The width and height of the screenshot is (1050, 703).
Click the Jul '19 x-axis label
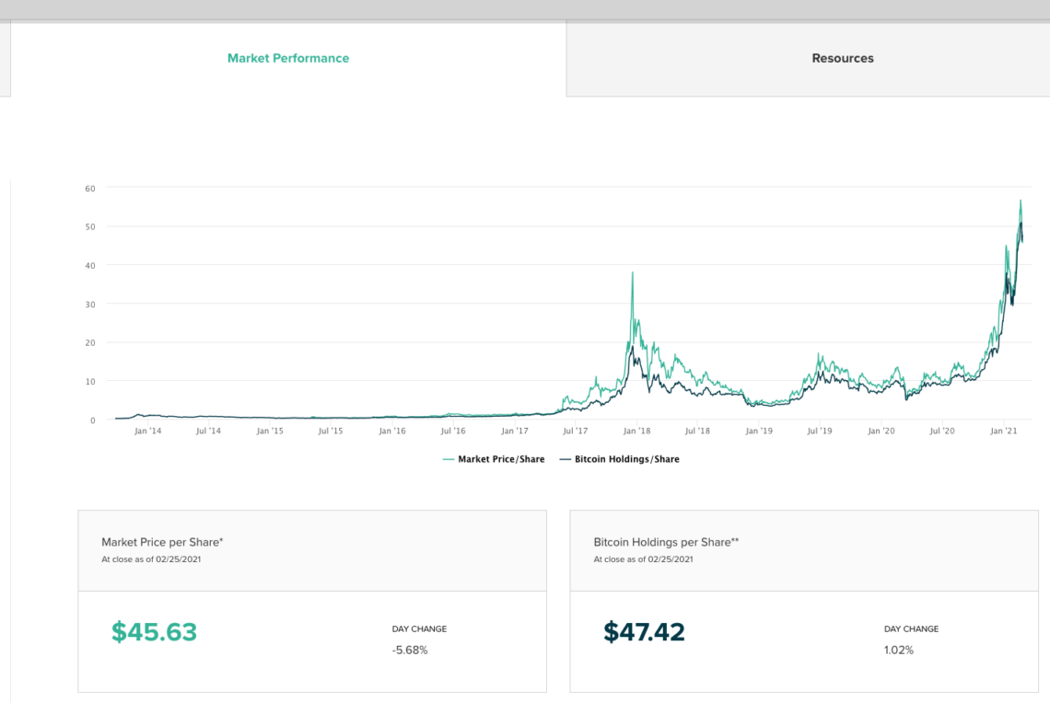pyautogui.click(x=820, y=431)
